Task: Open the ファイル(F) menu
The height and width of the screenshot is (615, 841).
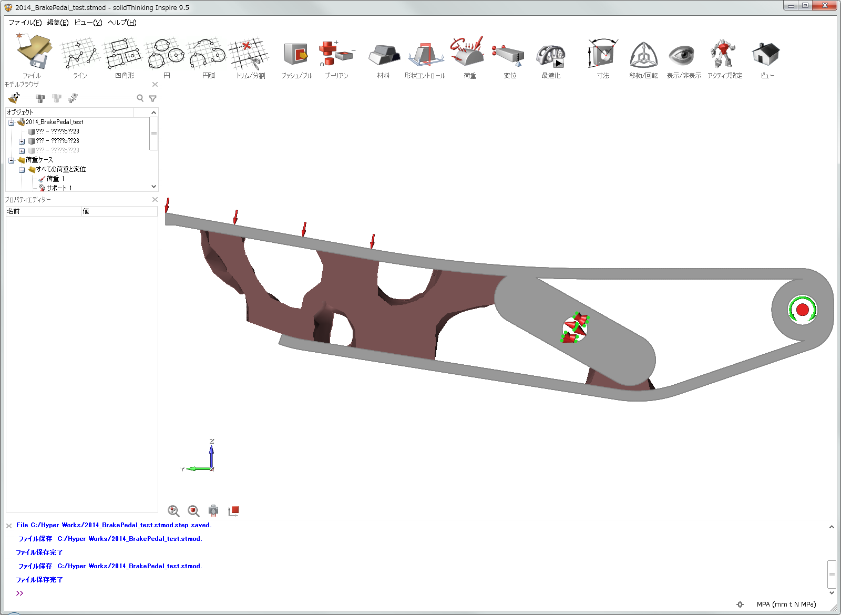Action: 25,23
